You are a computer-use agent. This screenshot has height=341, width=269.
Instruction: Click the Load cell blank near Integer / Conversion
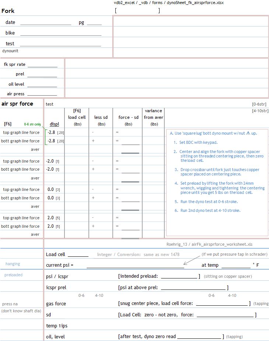pyautogui.click(x=78, y=255)
